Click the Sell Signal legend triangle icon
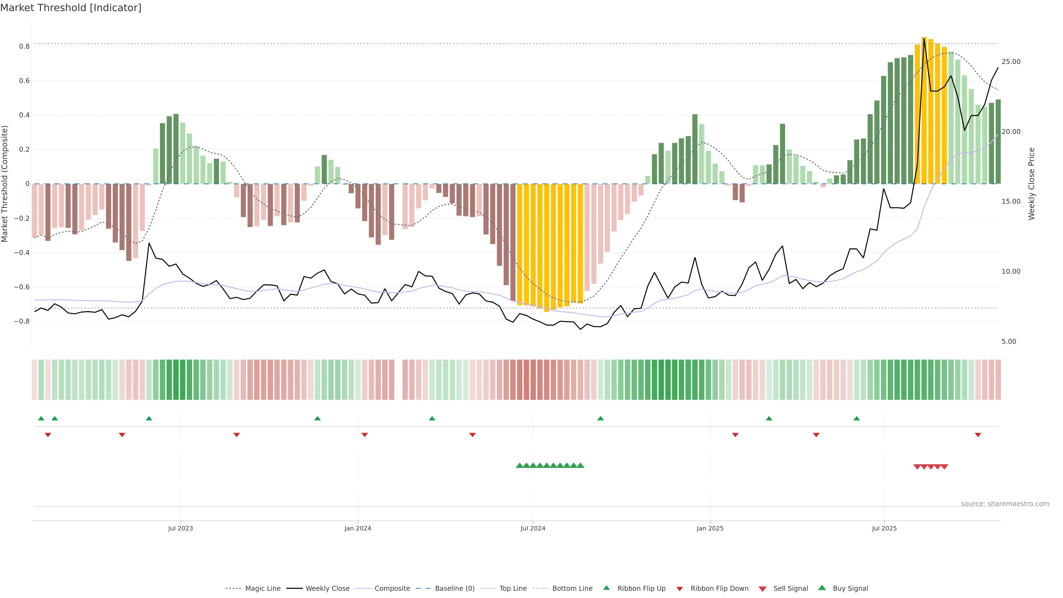This screenshot has width=1063, height=598. pyautogui.click(x=763, y=589)
